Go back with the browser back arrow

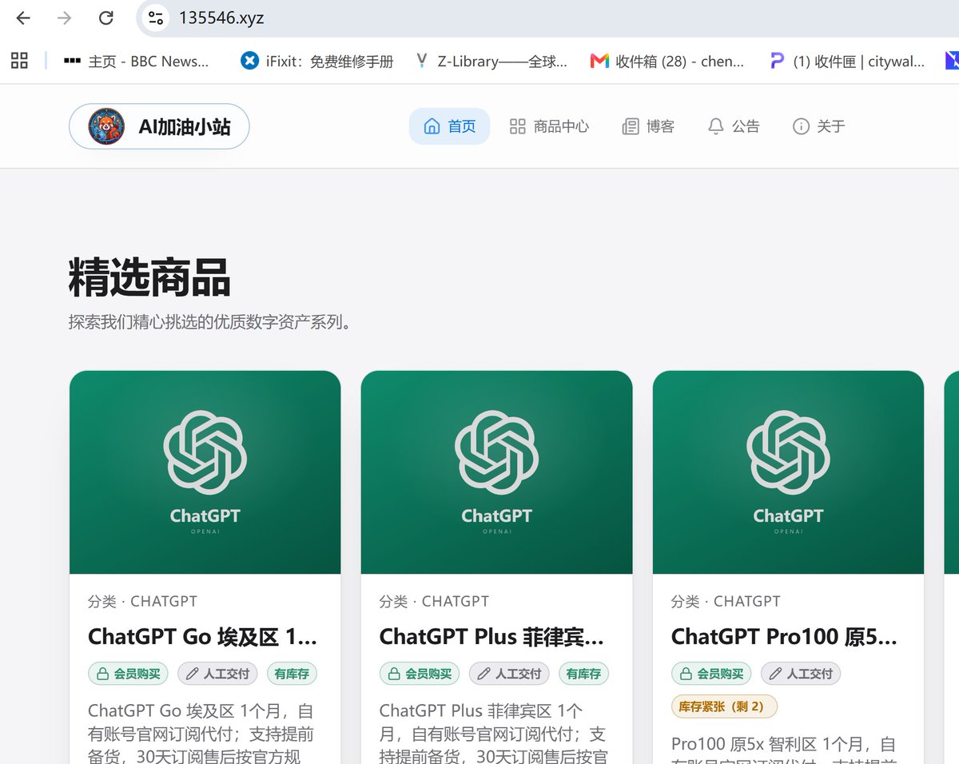23,18
